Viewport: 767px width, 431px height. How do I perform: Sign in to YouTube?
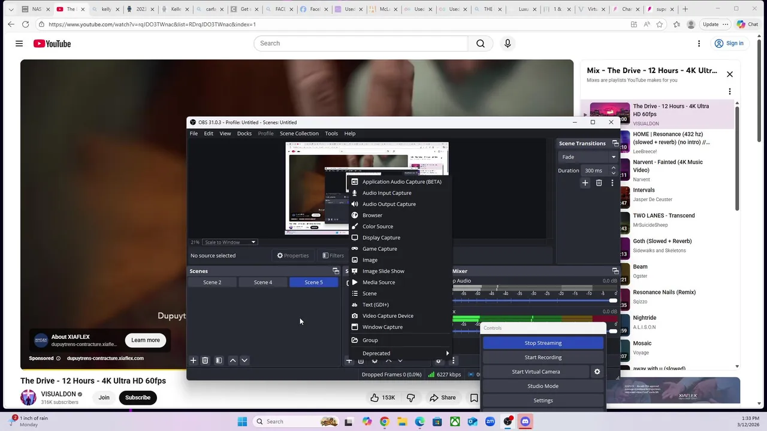point(729,43)
